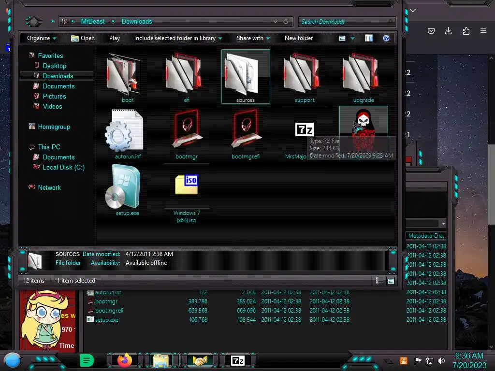Open Documents under This PC
Image resolution: width=495 pixels, height=371 pixels.
58,157
